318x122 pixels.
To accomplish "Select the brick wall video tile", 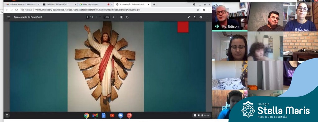I will click(301, 46).
